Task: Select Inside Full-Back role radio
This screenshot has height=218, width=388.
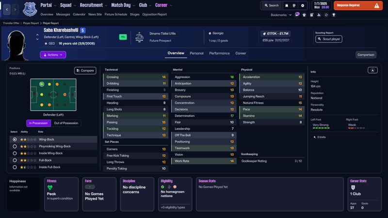Action: (15, 167)
